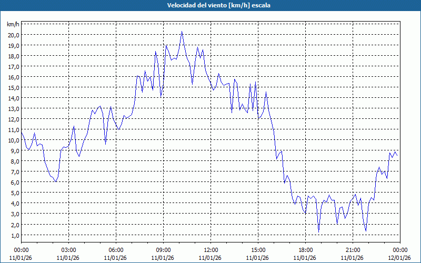Click the 20,0 label on the vertical axis
Viewport: 421px width, 263px height.
pos(13,35)
